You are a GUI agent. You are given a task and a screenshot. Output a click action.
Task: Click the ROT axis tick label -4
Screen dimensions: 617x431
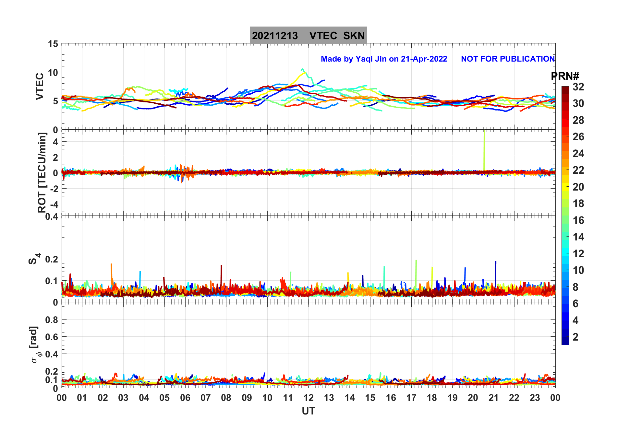(54, 204)
